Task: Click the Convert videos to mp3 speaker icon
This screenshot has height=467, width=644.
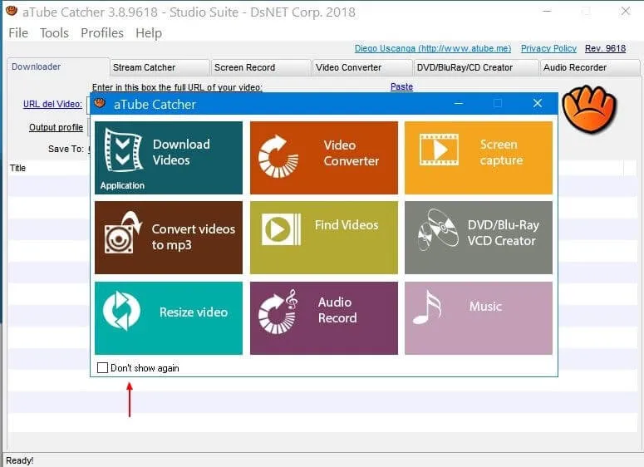Action: click(x=123, y=233)
